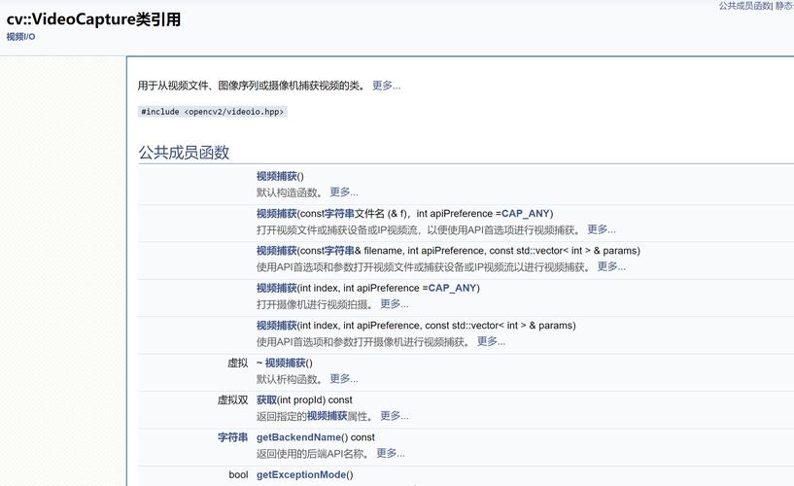Open the default constructor 视频捕获() link
Screen dimensions: 794x486
276,176
